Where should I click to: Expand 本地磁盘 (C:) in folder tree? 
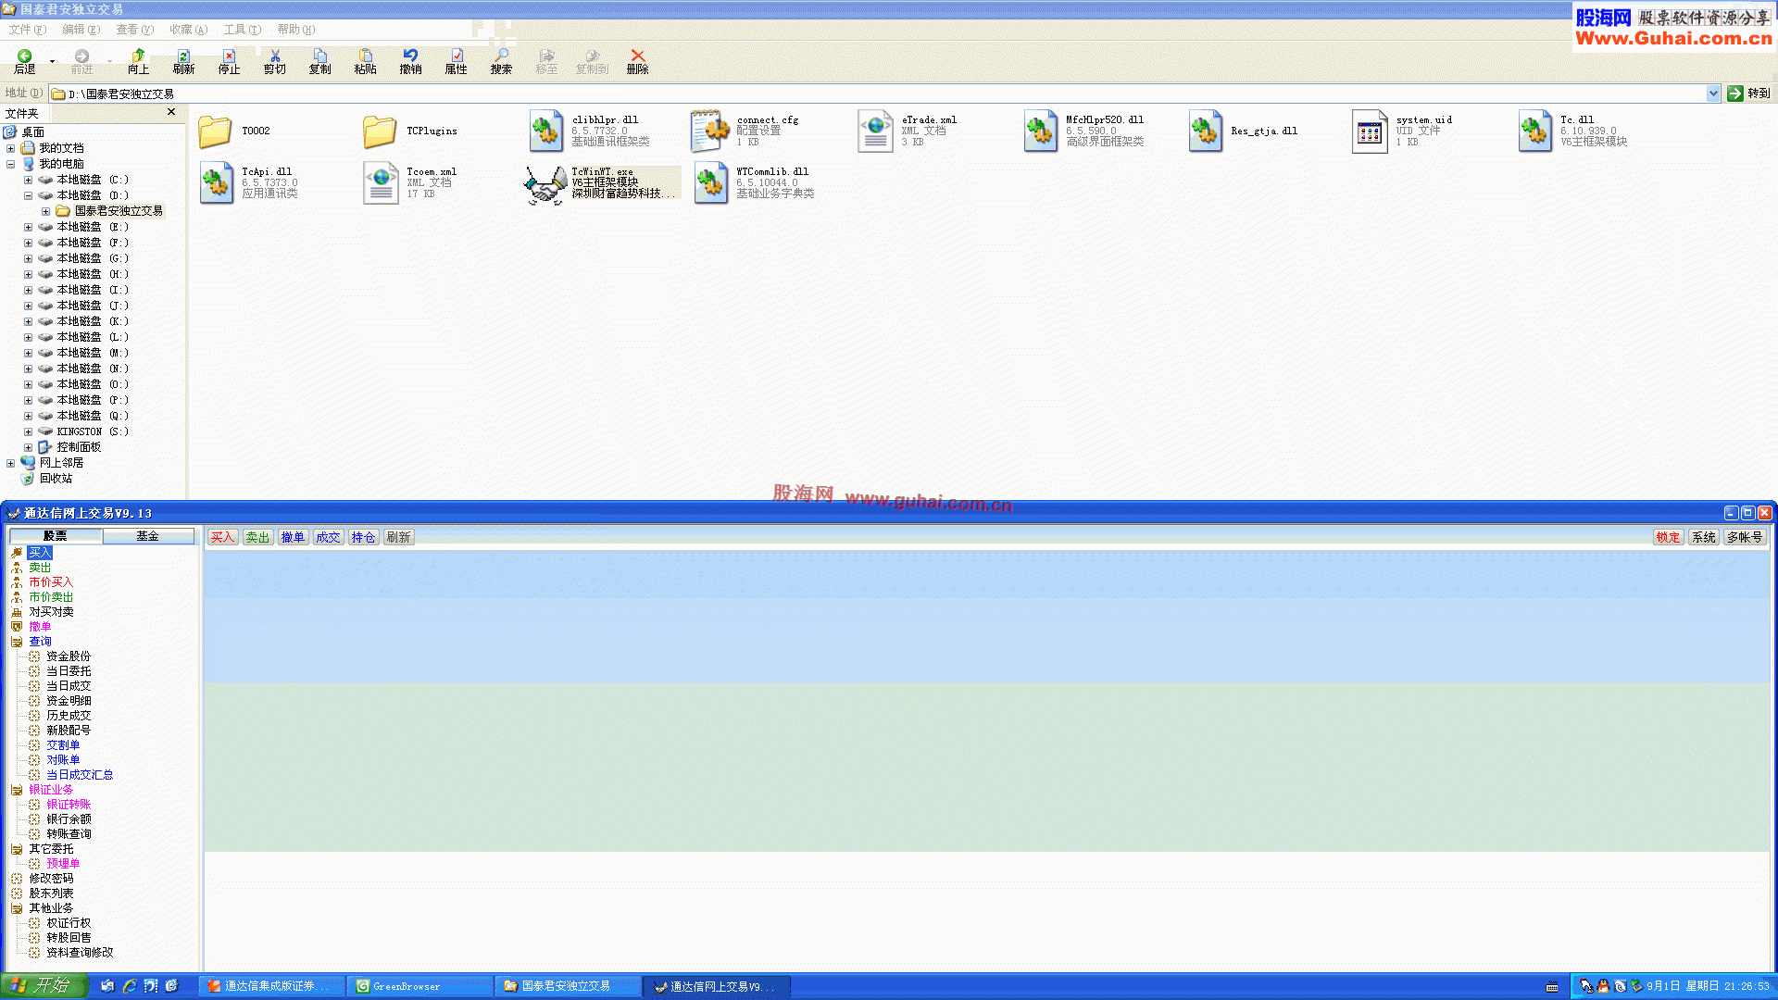28,181
